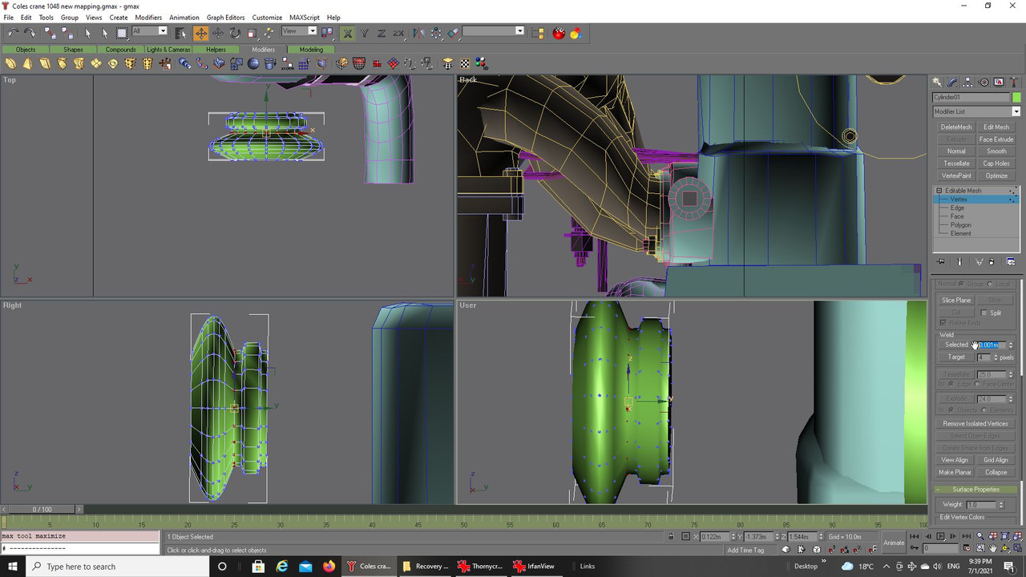Image resolution: width=1026 pixels, height=577 pixels.
Task: Open Firefox from the Windows taskbar
Action: coord(329,566)
